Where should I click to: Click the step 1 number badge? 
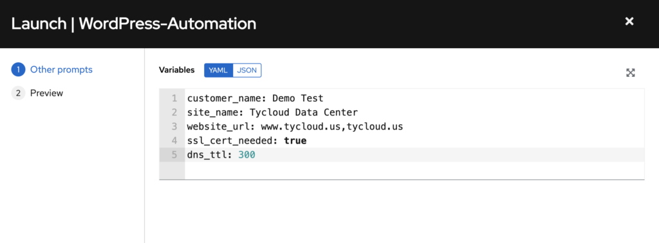18,69
